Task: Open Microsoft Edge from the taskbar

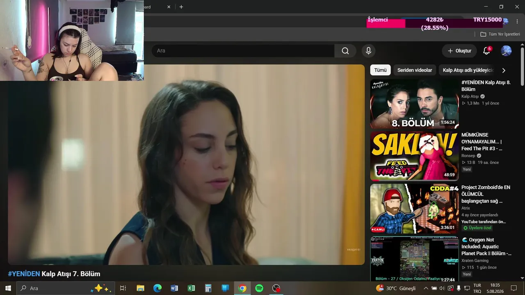Action: 157,288
